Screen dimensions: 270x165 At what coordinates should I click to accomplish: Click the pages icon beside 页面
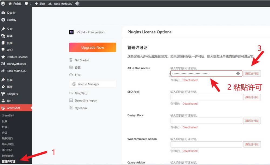coord(3,43)
